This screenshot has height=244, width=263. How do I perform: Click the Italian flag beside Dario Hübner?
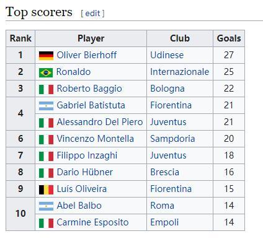(46, 173)
